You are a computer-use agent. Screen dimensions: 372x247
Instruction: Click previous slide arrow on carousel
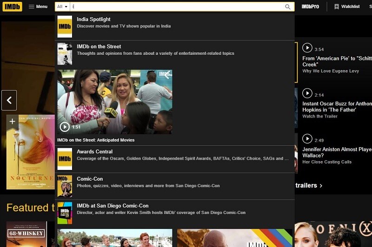pyautogui.click(x=9, y=100)
